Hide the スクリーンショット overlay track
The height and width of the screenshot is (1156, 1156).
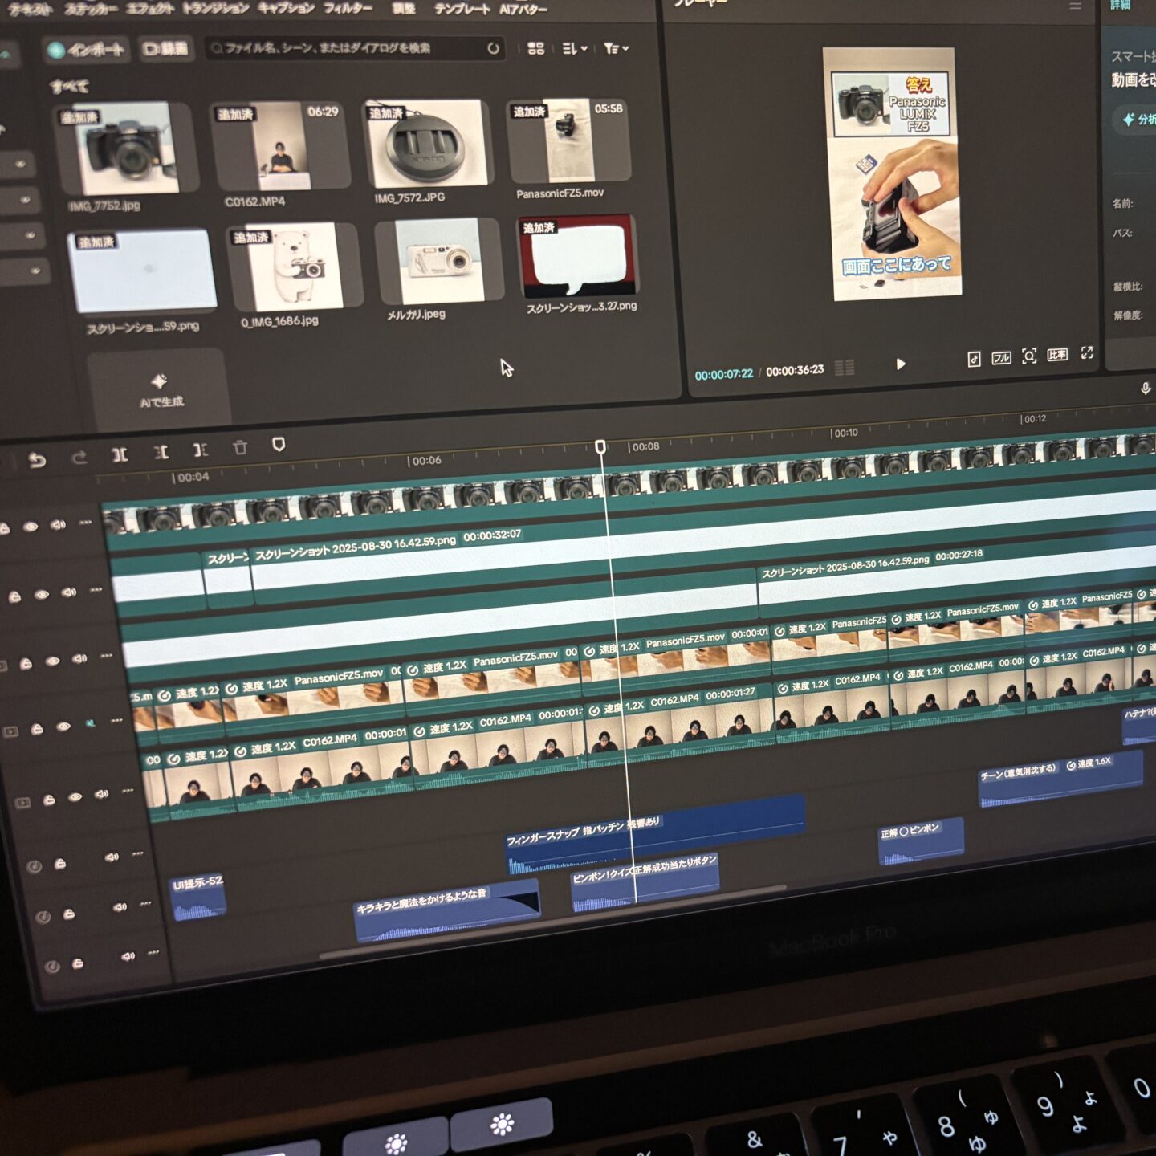[x=42, y=594]
